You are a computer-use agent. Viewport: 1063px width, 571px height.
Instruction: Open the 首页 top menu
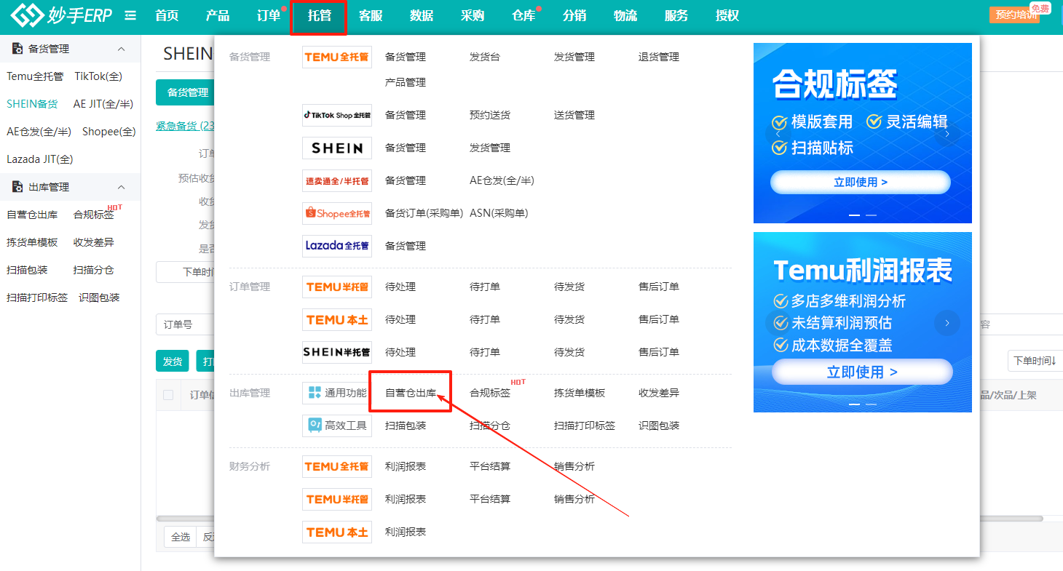[167, 16]
